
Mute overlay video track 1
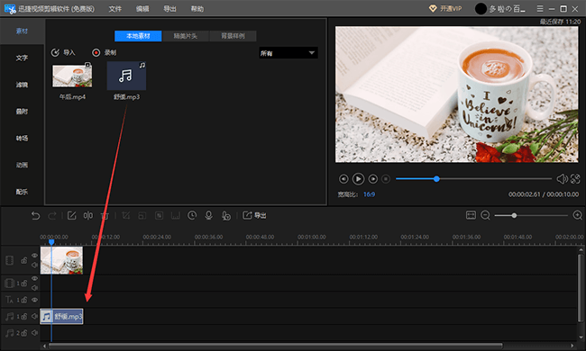tap(35, 288)
